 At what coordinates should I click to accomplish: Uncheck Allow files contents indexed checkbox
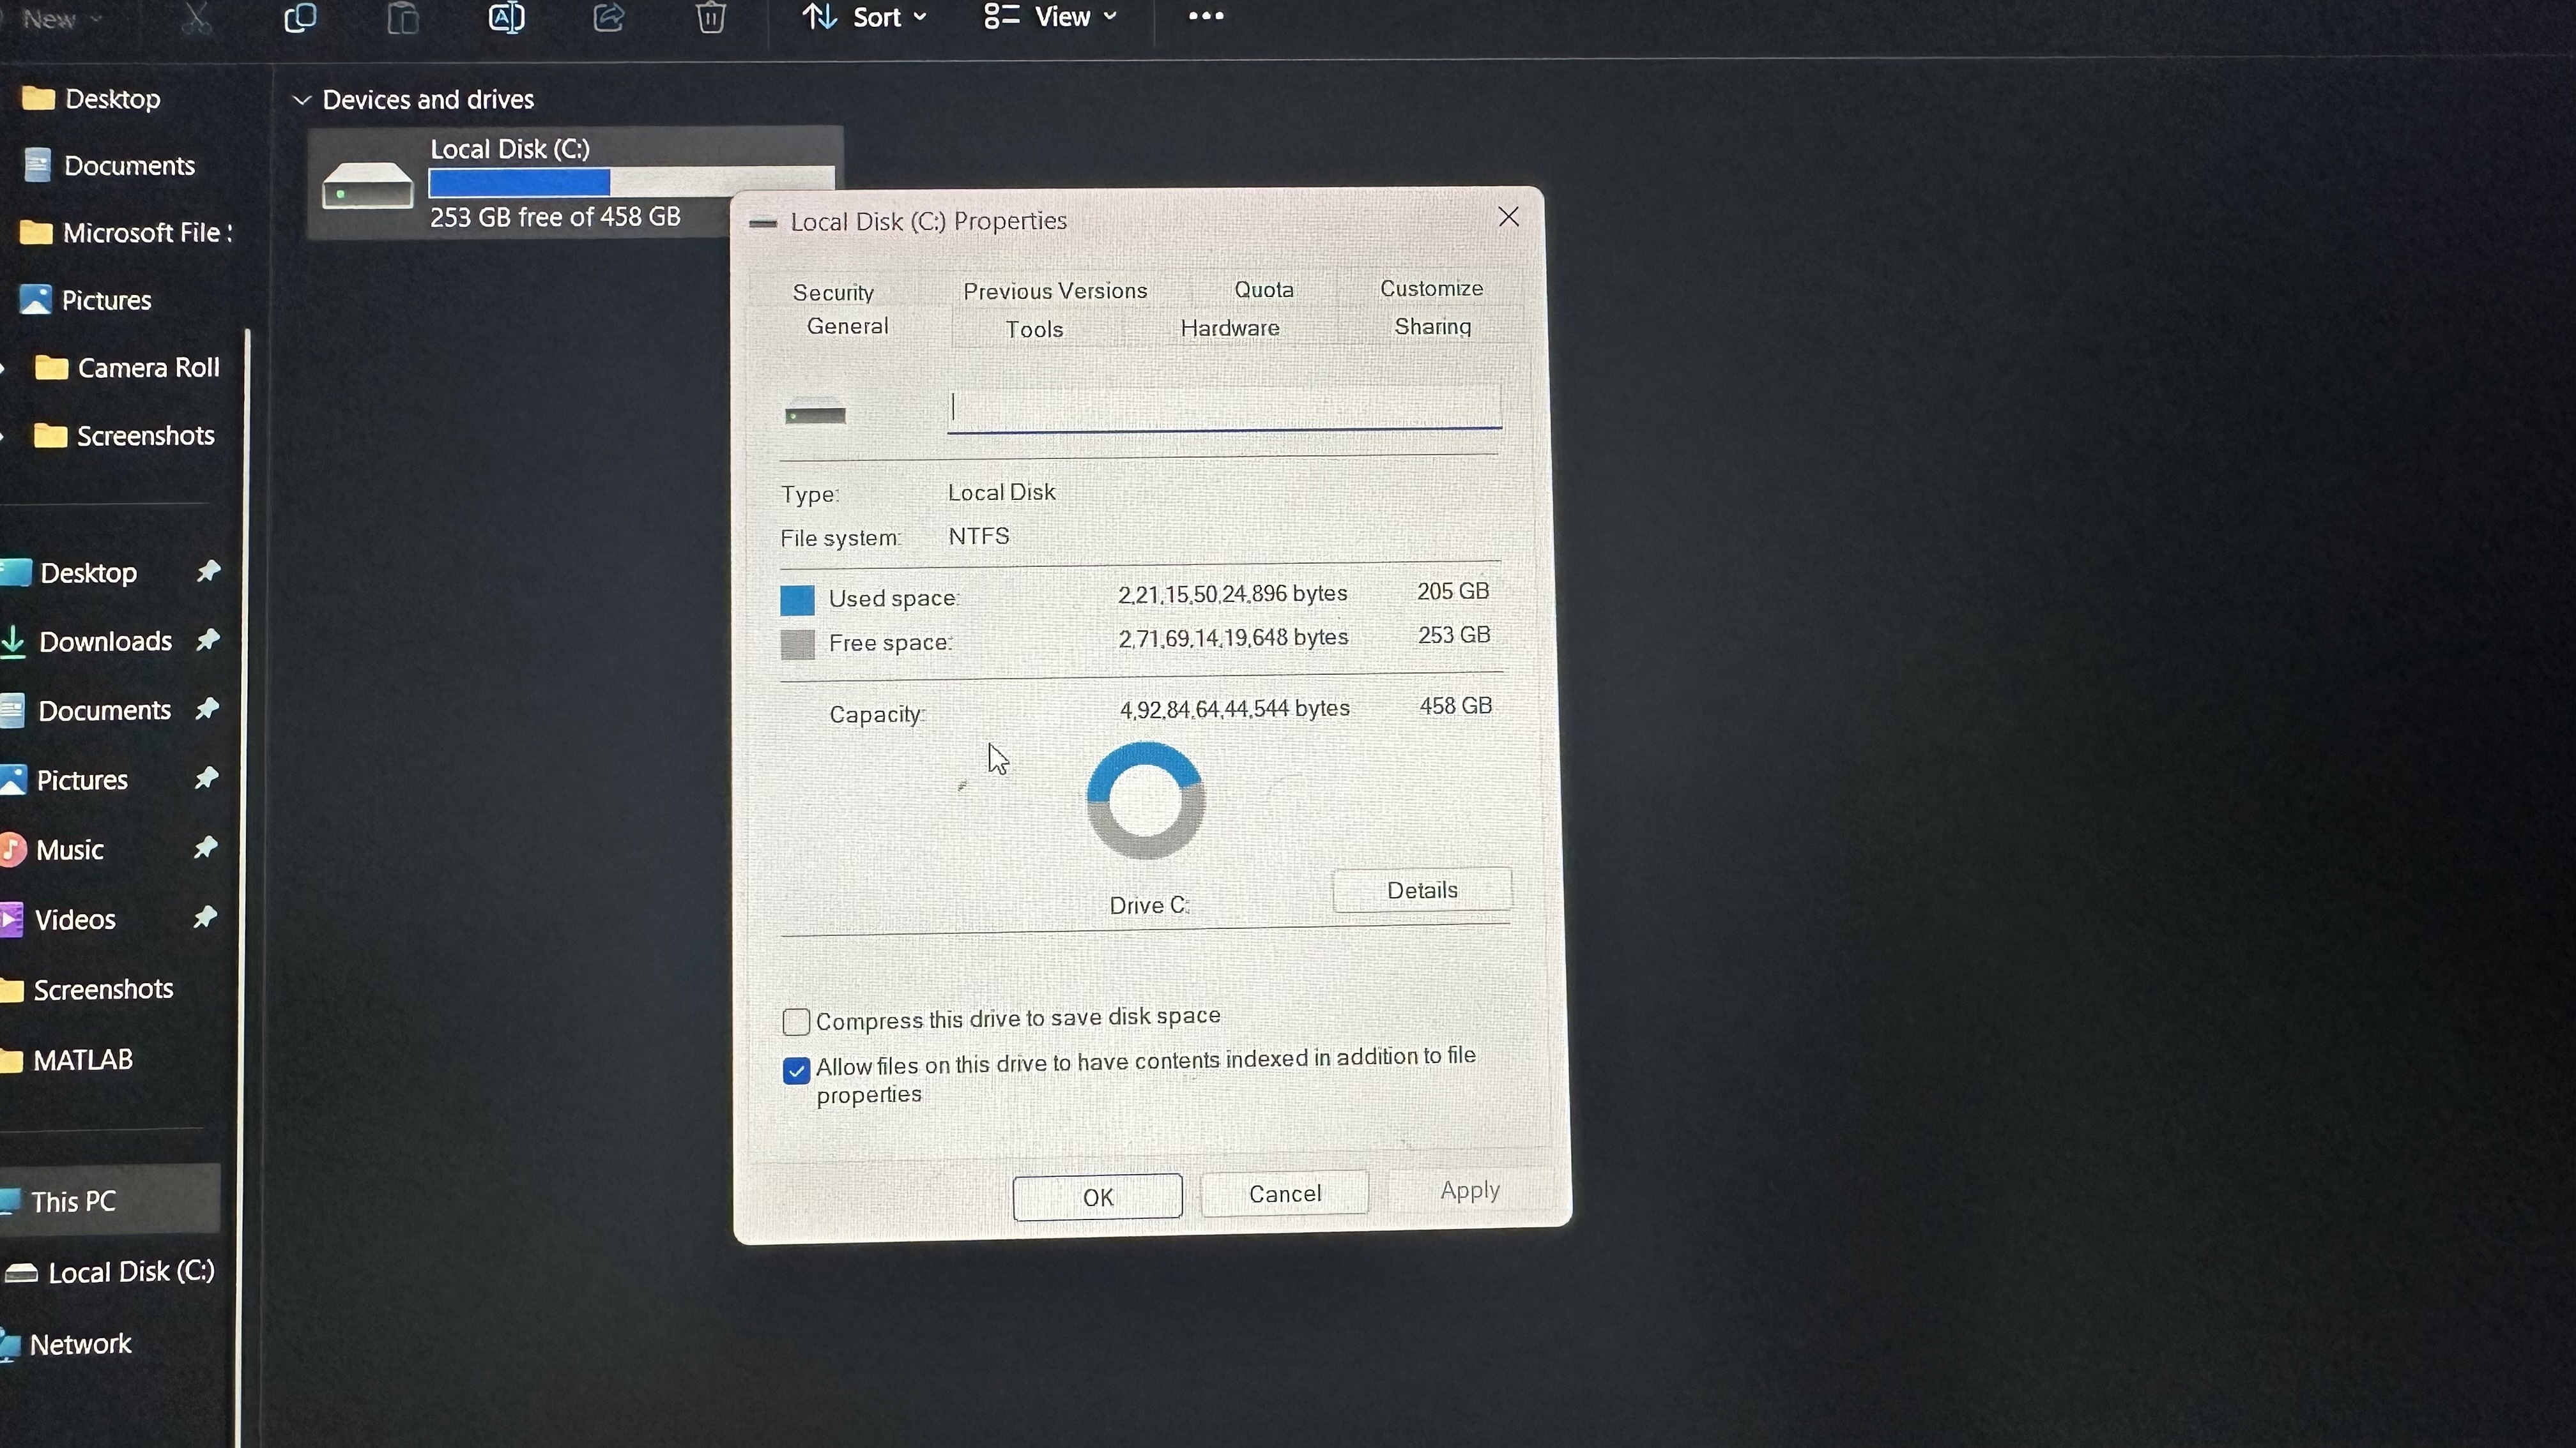click(x=796, y=1070)
